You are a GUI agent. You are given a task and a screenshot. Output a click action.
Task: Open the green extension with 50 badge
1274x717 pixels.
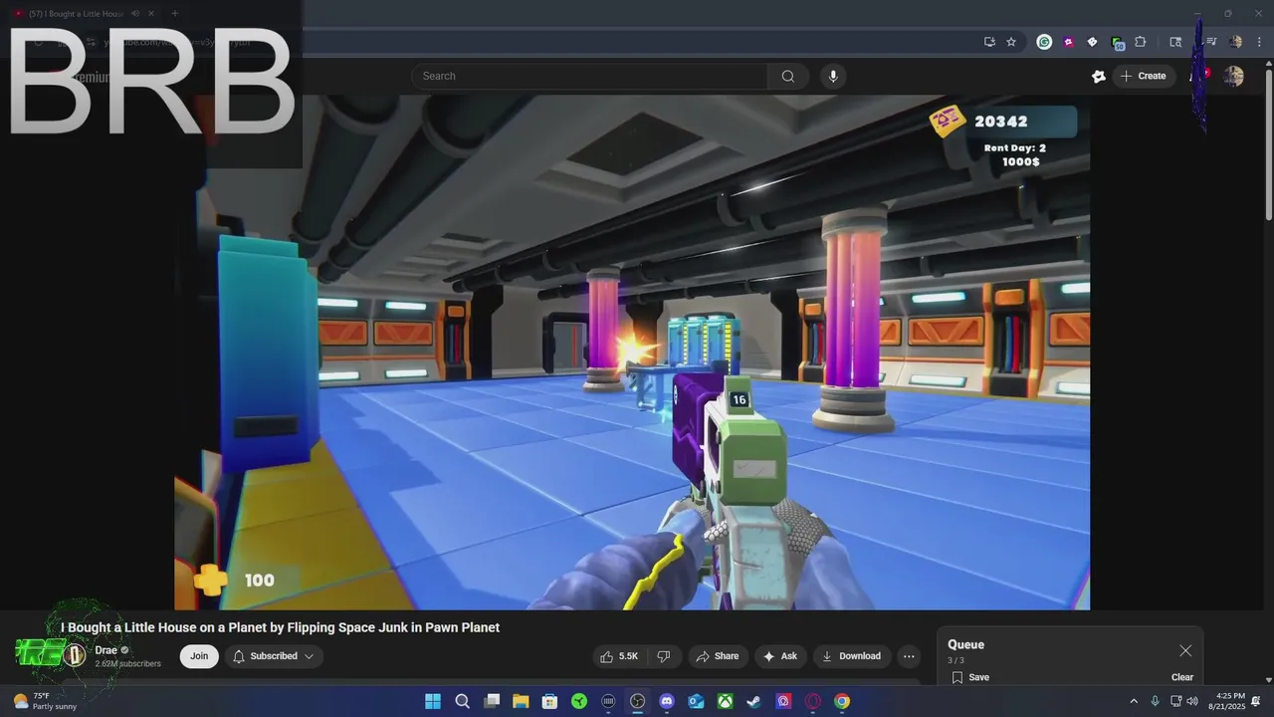pyautogui.click(x=1117, y=43)
